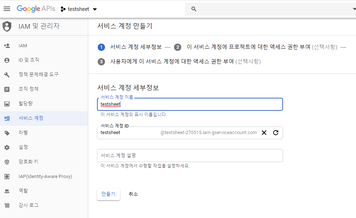This screenshot has height=218, width=356.
Task: Click the 취소 button
Action: click(x=133, y=194)
